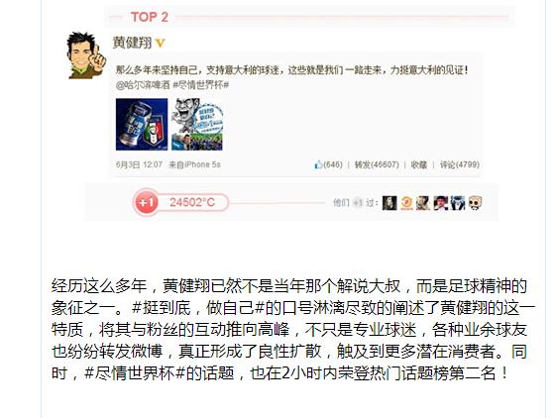555x418 pixels.
Task: Click the 24502°C heat counter
Action: pos(192,202)
